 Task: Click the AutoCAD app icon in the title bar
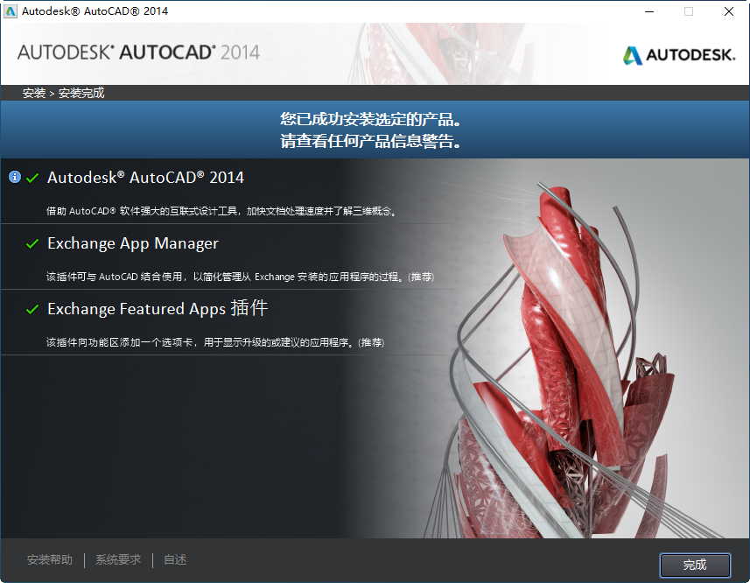pos(11,11)
